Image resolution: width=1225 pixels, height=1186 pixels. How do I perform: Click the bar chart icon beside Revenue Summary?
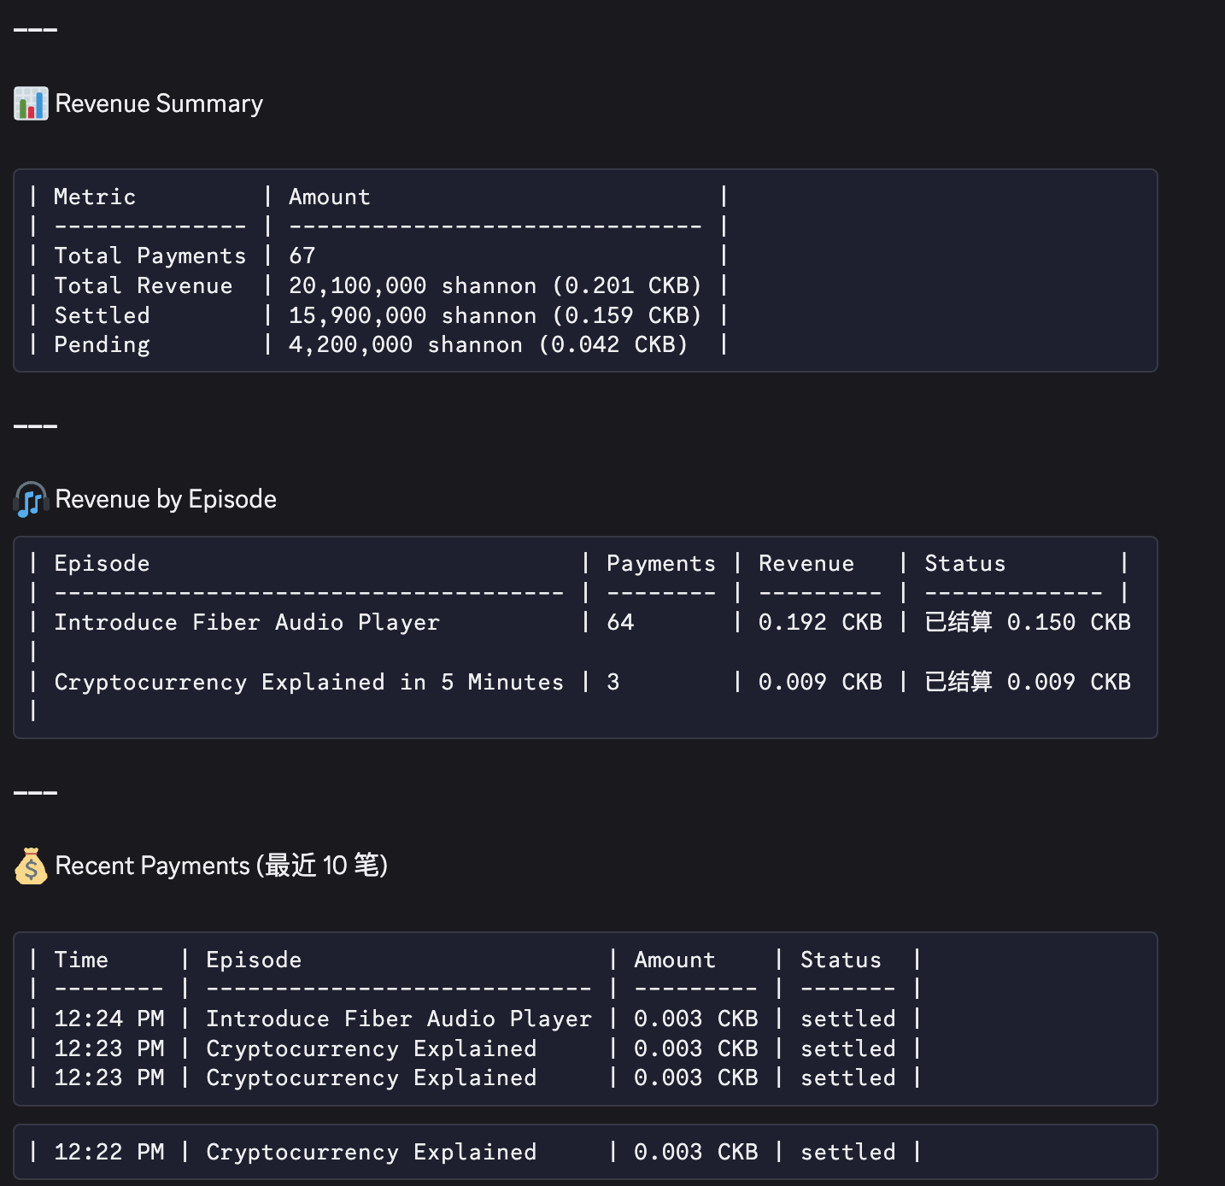(31, 103)
